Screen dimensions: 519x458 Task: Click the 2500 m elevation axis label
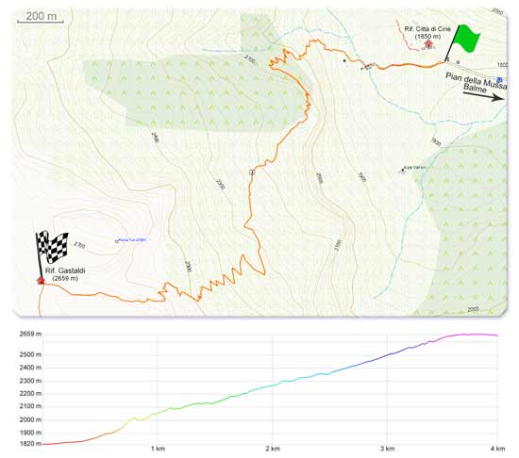pyautogui.click(x=30, y=354)
